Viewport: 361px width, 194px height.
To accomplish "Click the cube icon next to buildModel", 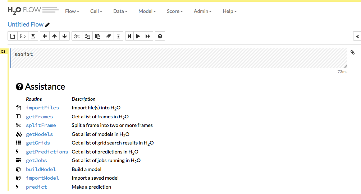I will pos(18,169).
